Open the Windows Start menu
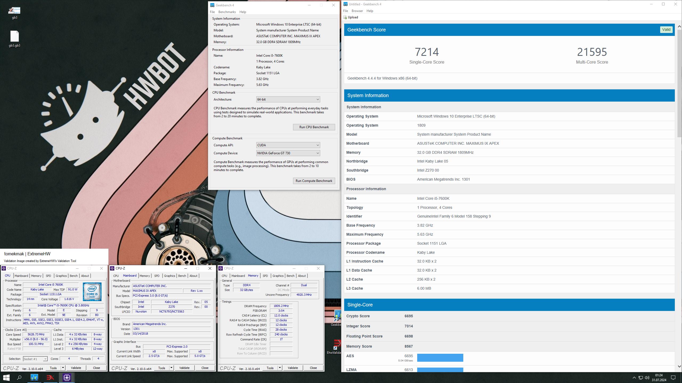 click(6, 377)
